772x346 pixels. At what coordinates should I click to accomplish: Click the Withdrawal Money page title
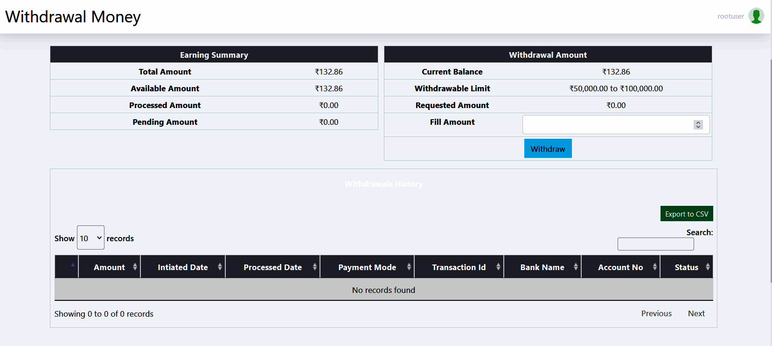point(73,17)
